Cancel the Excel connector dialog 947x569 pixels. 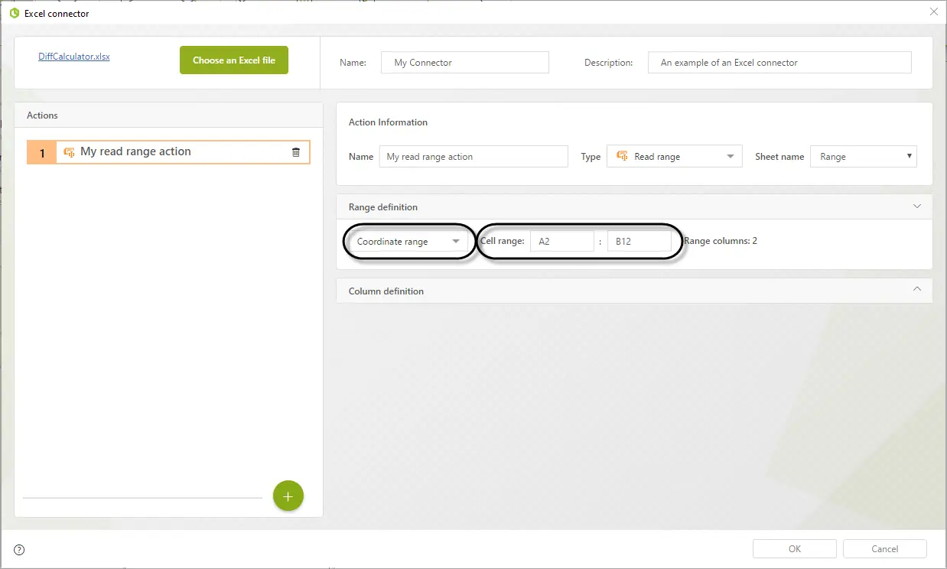pos(885,549)
